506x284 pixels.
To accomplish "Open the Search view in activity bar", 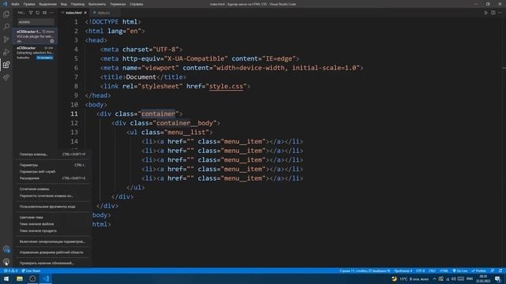I will pyautogui.click(x=6, y=27).
